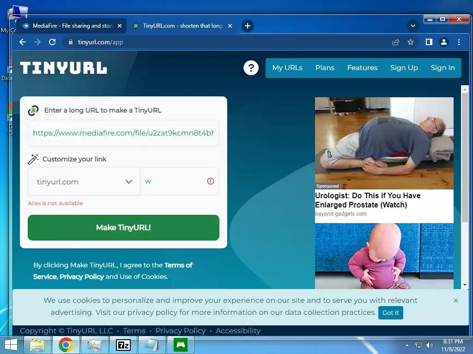Open the footer Terms link
Viewport: 473px width, 354px height.
click(134, 331)
